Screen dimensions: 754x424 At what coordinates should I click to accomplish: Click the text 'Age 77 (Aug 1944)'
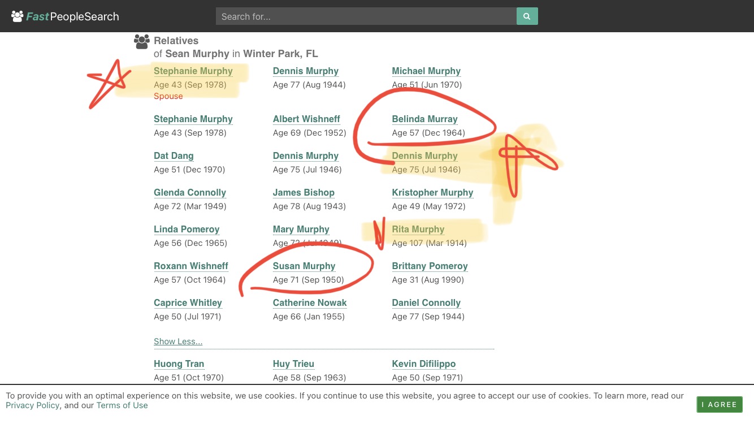(x=309, y=85)
